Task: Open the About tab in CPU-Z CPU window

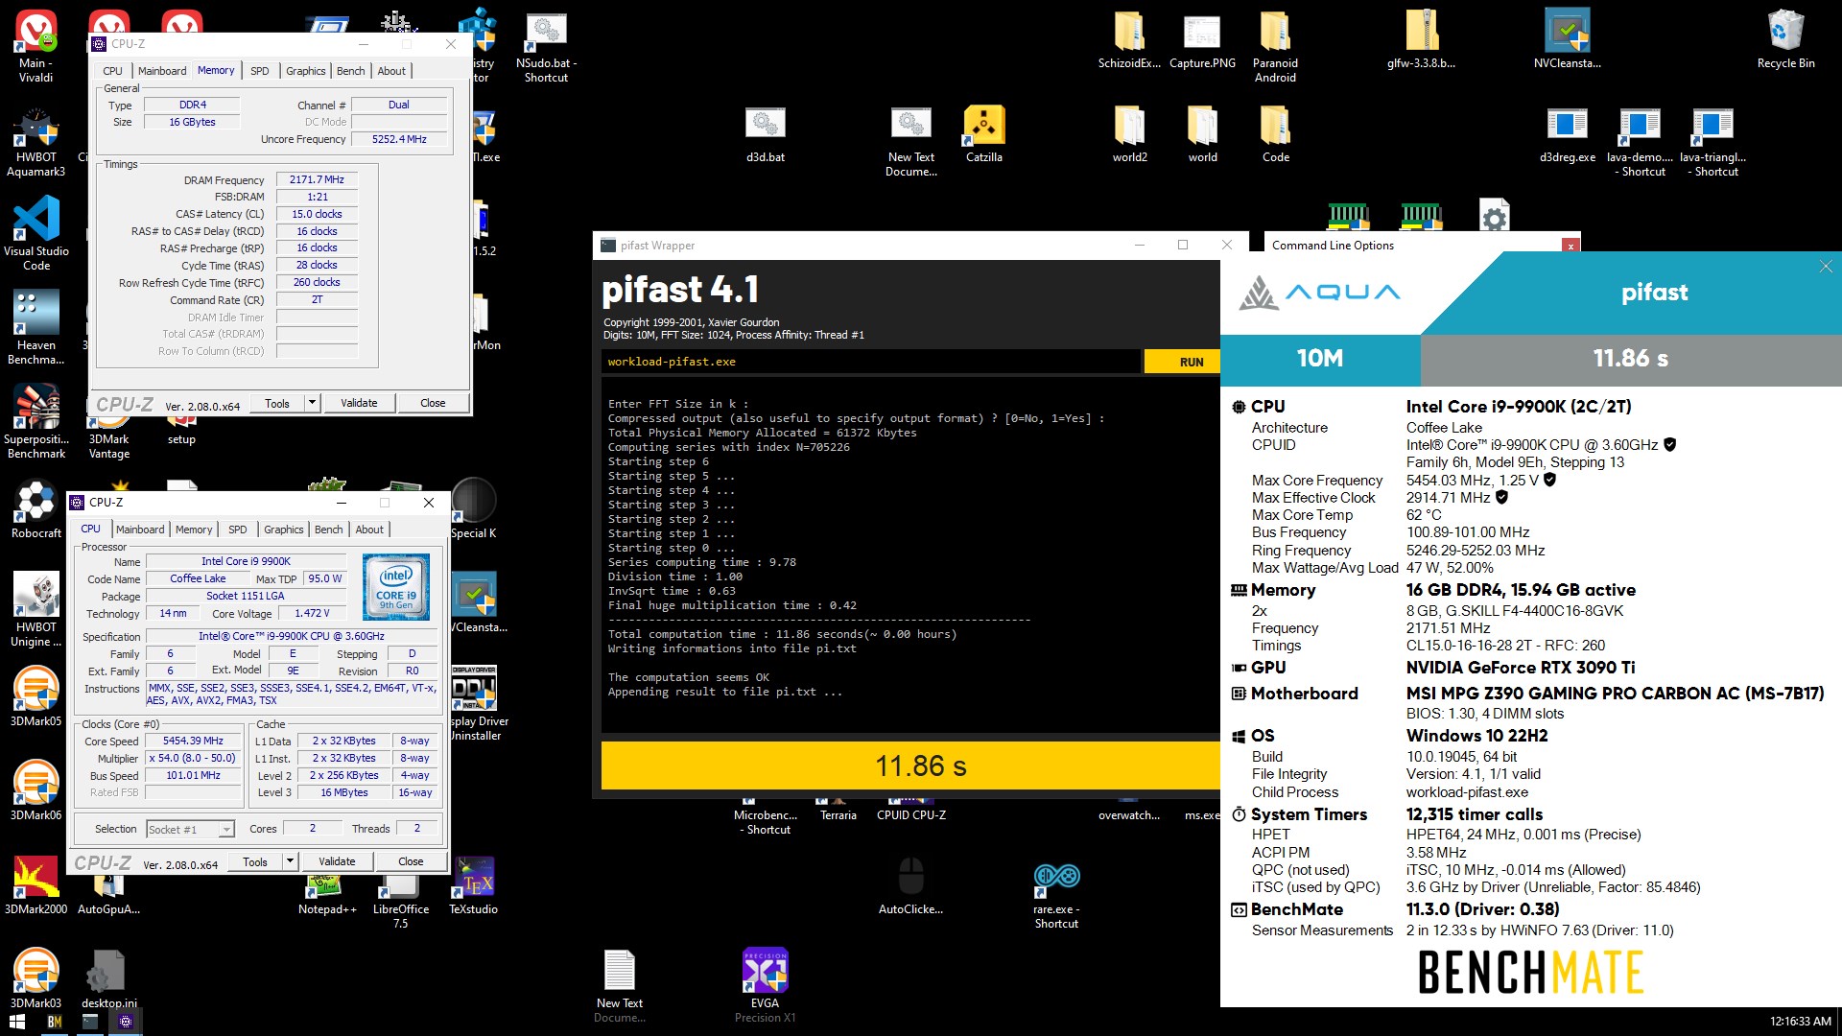Action: click(x=369, y=530)
